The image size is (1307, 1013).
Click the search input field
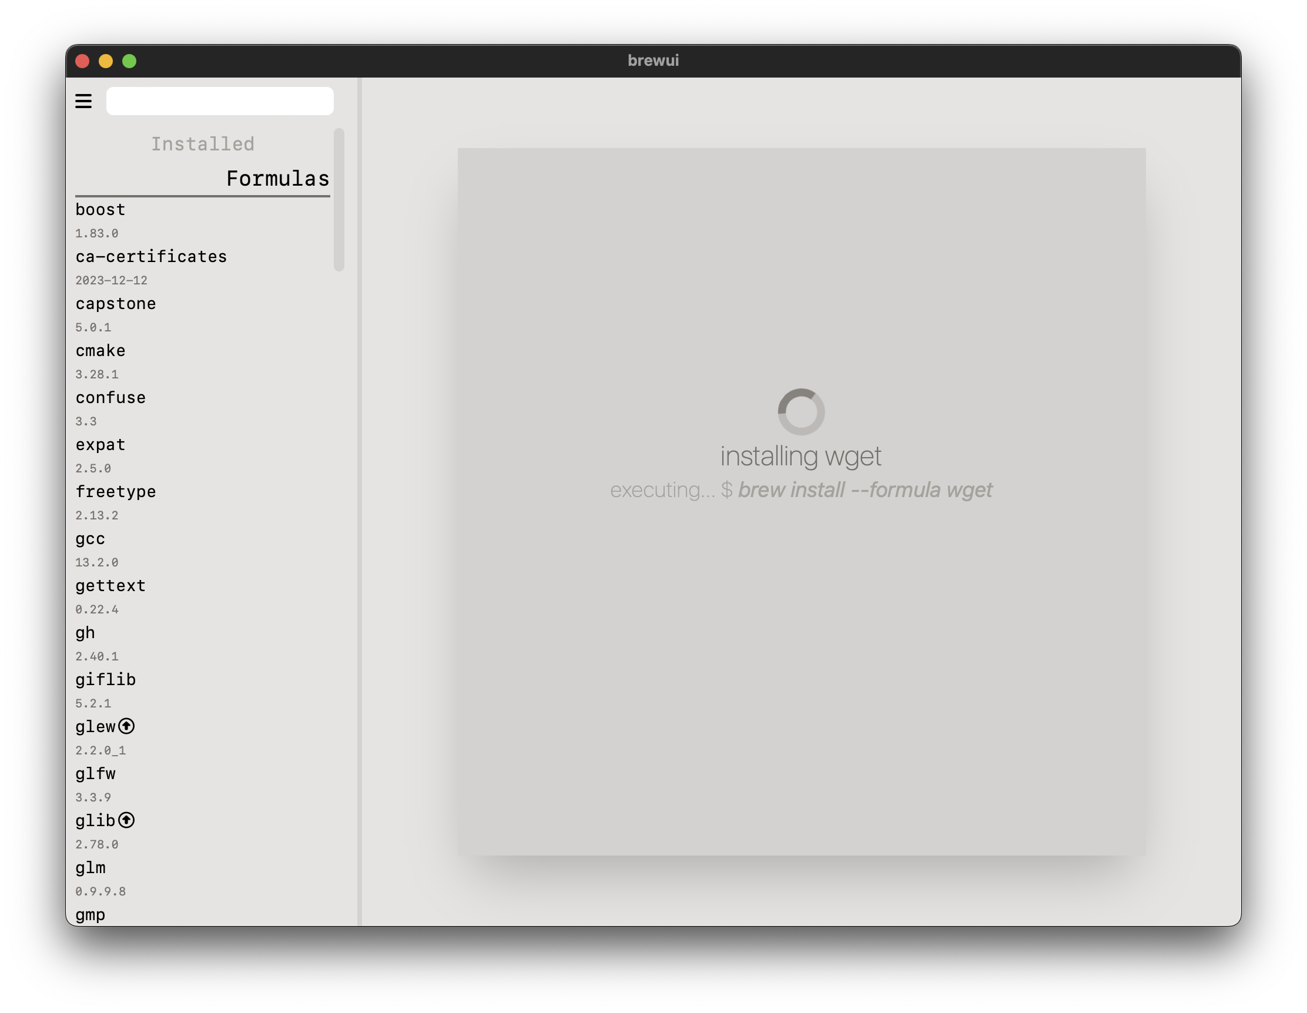tap(220, 101)
